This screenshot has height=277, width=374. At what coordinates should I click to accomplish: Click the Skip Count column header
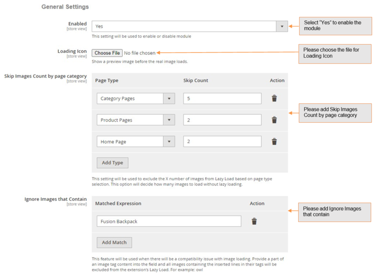[x=195, y=81]
